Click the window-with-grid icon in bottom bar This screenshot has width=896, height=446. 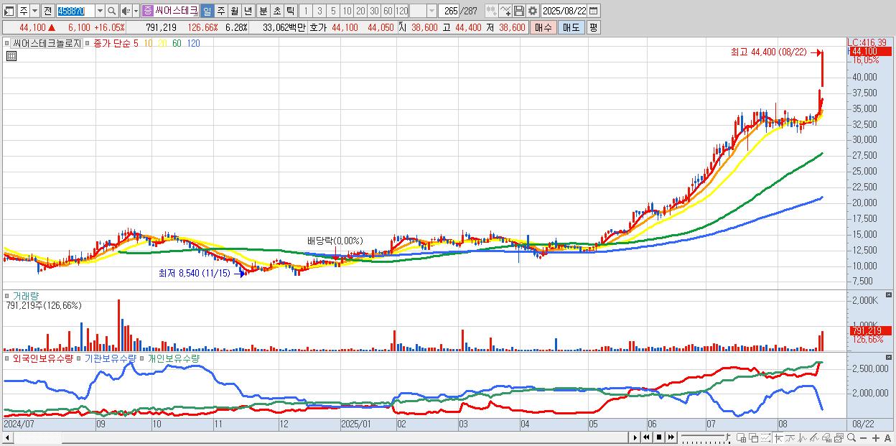[742, 437]
